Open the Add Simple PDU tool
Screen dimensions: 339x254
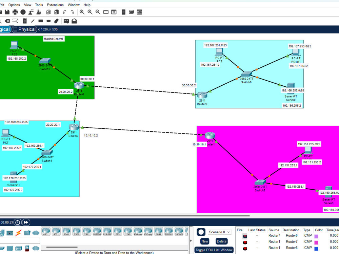66,21
